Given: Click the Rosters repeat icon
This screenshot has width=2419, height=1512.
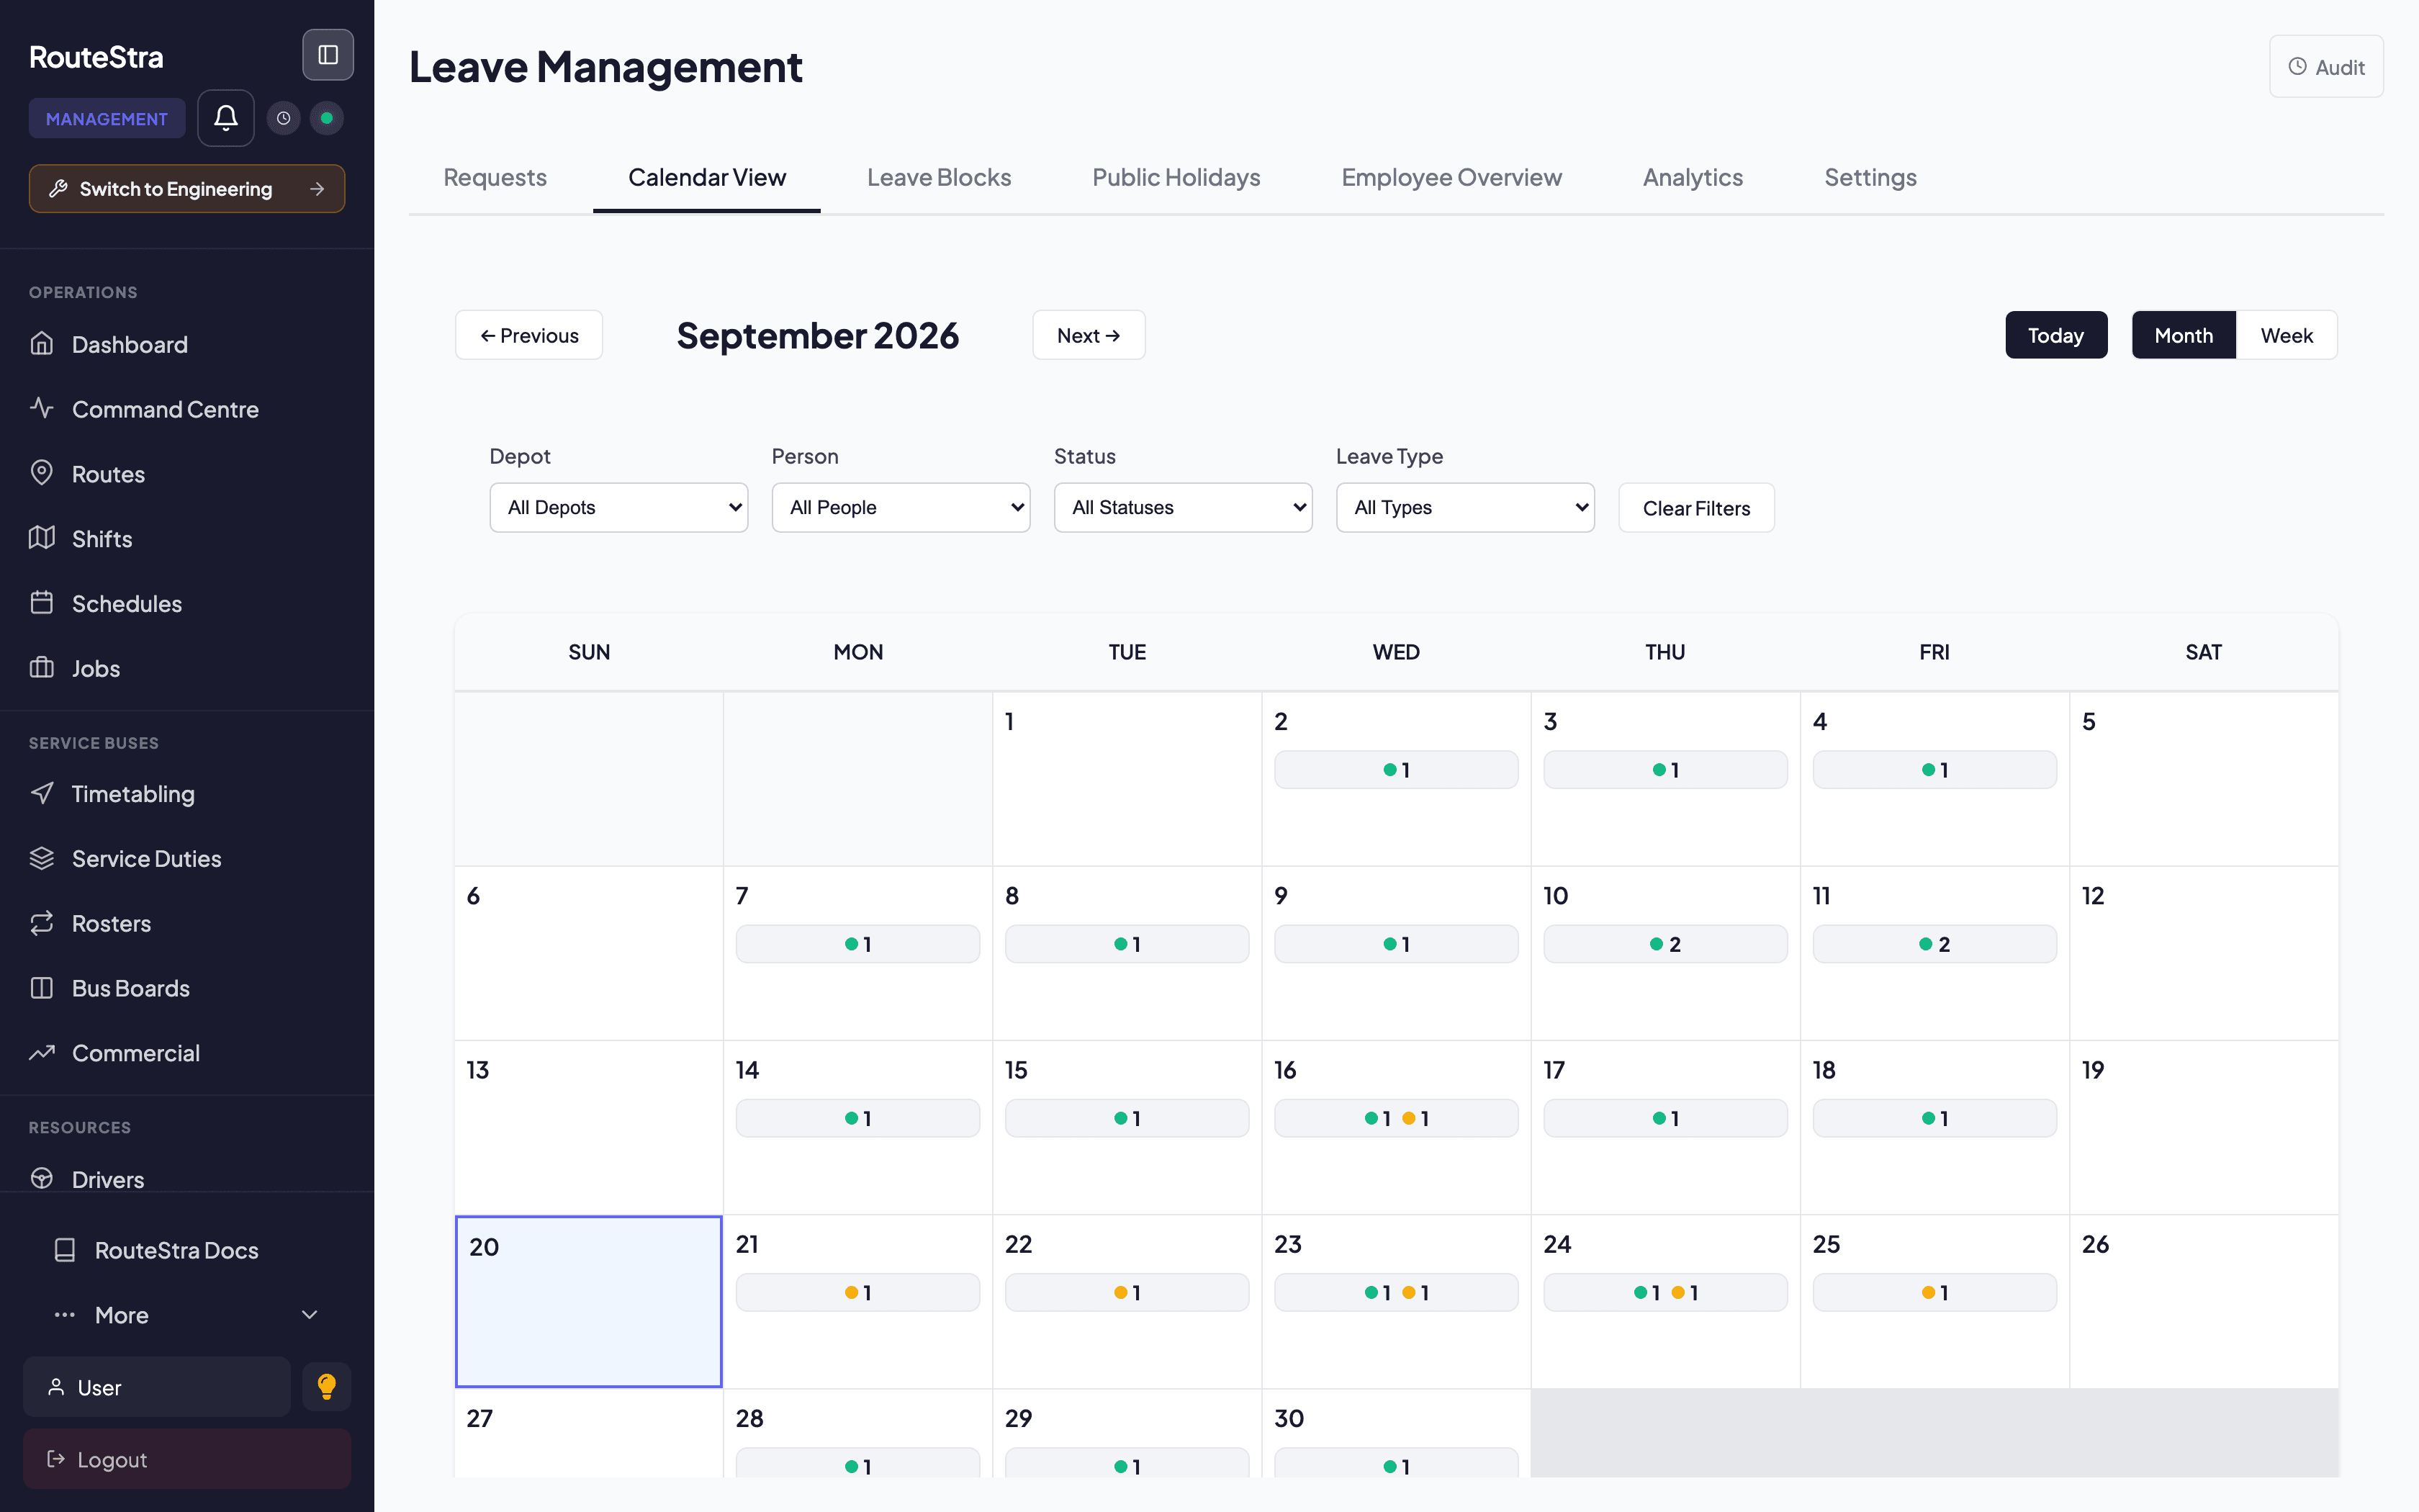Looking at the screenshot, I should tap(42, 923).
